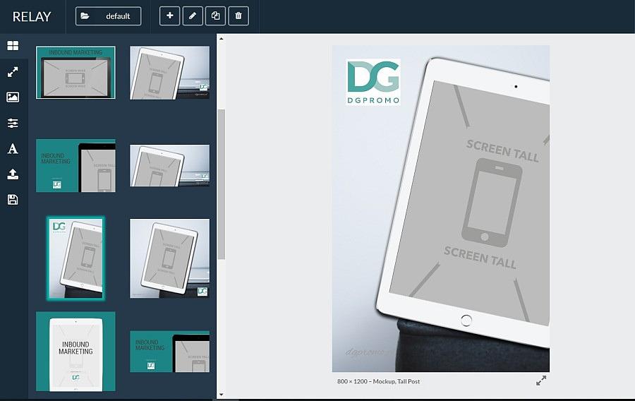This screenshot has width=635, height=401.
Task: Select the bottom-right Inbound Marketing banner thumbnail
Action: 169,352
